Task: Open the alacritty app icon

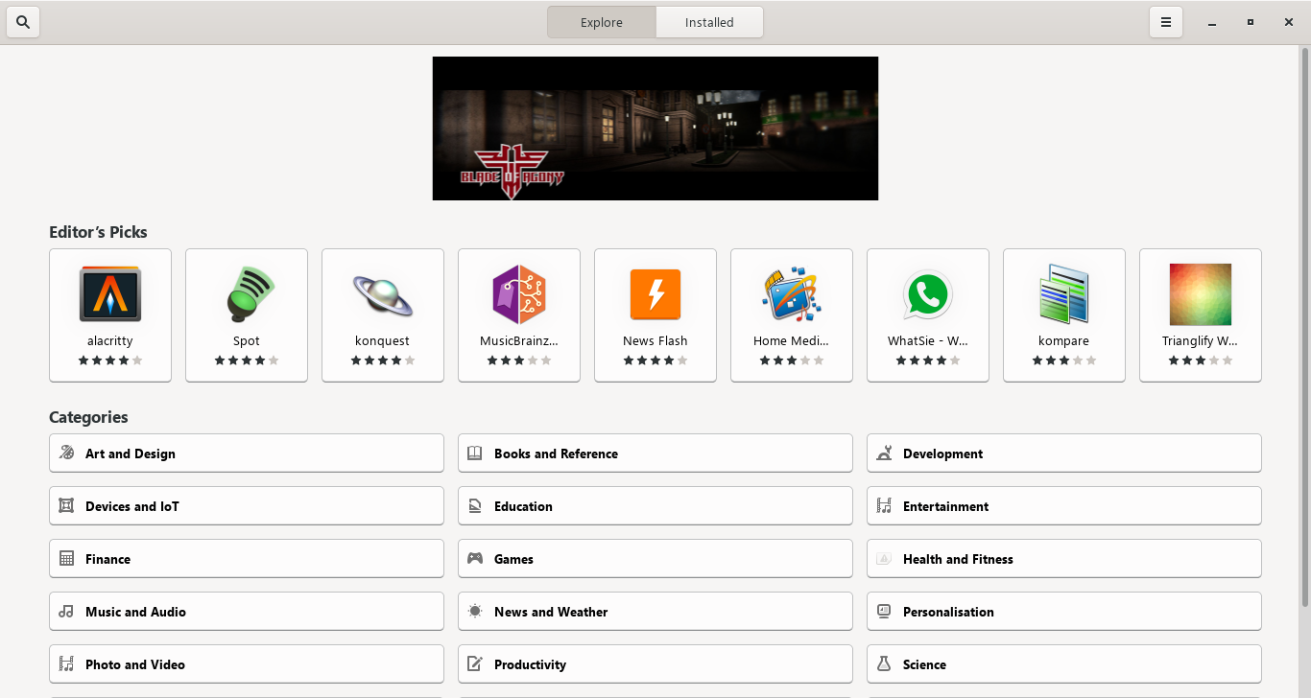Action: click(110, 294)
